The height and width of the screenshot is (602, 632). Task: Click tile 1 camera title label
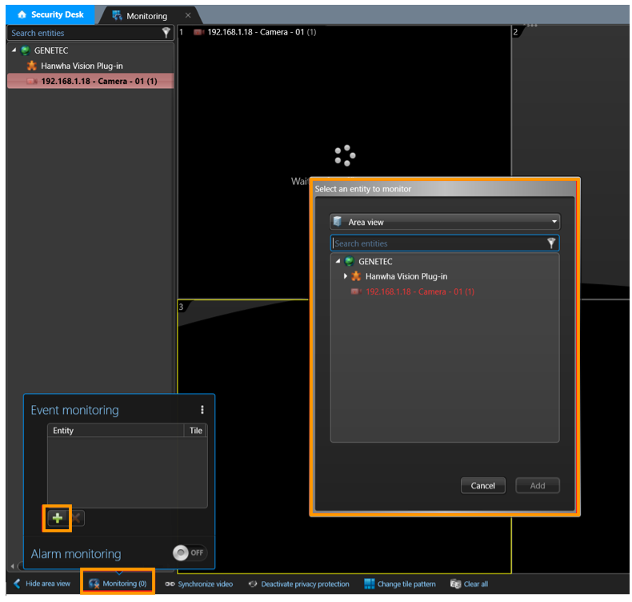pyautogui.click(x=262, y=32)
